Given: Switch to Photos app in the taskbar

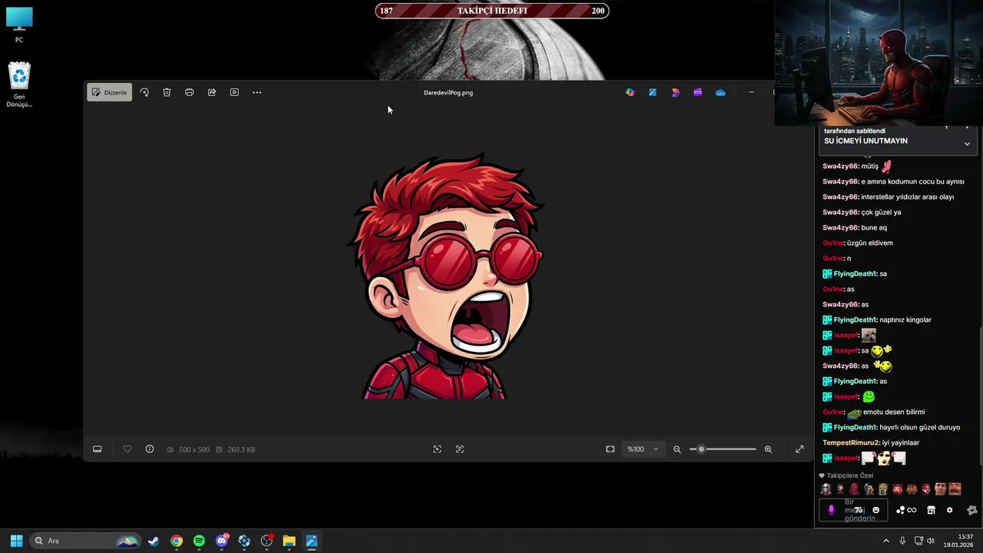Looking at the screenshot, I should pos(312,541).
